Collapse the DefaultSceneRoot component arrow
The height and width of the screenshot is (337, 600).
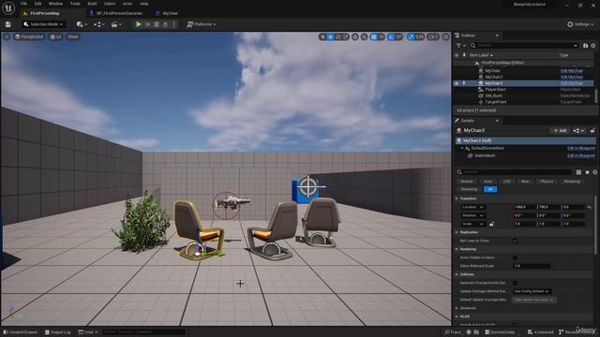[x=462, y=148]
